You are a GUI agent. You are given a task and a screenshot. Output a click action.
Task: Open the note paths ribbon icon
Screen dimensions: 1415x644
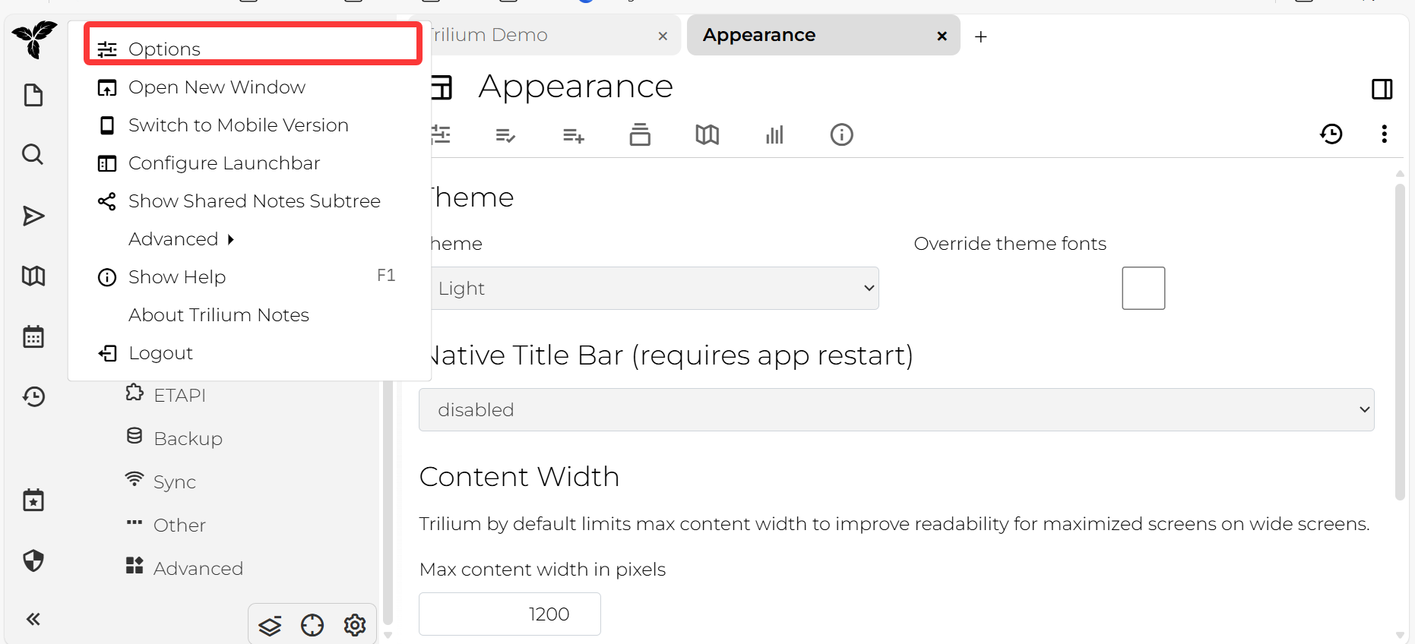pos(640,134)
